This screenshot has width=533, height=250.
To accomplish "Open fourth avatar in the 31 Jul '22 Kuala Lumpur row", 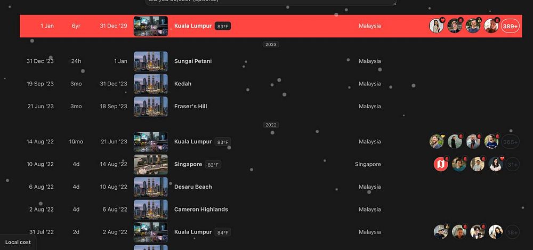I will pyautogui.click(x=496, y=232).
